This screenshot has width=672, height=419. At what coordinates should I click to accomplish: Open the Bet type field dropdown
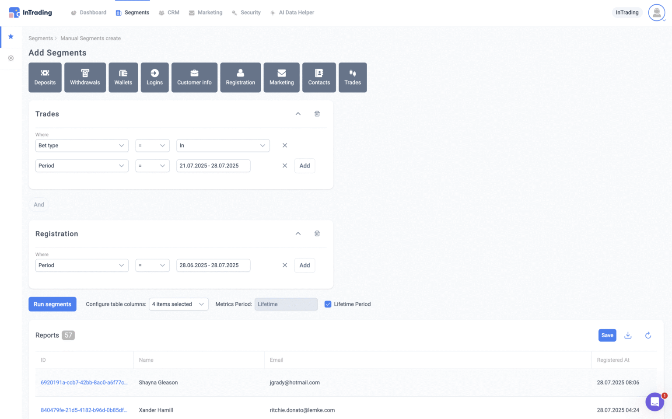click(x=82, y=146)
